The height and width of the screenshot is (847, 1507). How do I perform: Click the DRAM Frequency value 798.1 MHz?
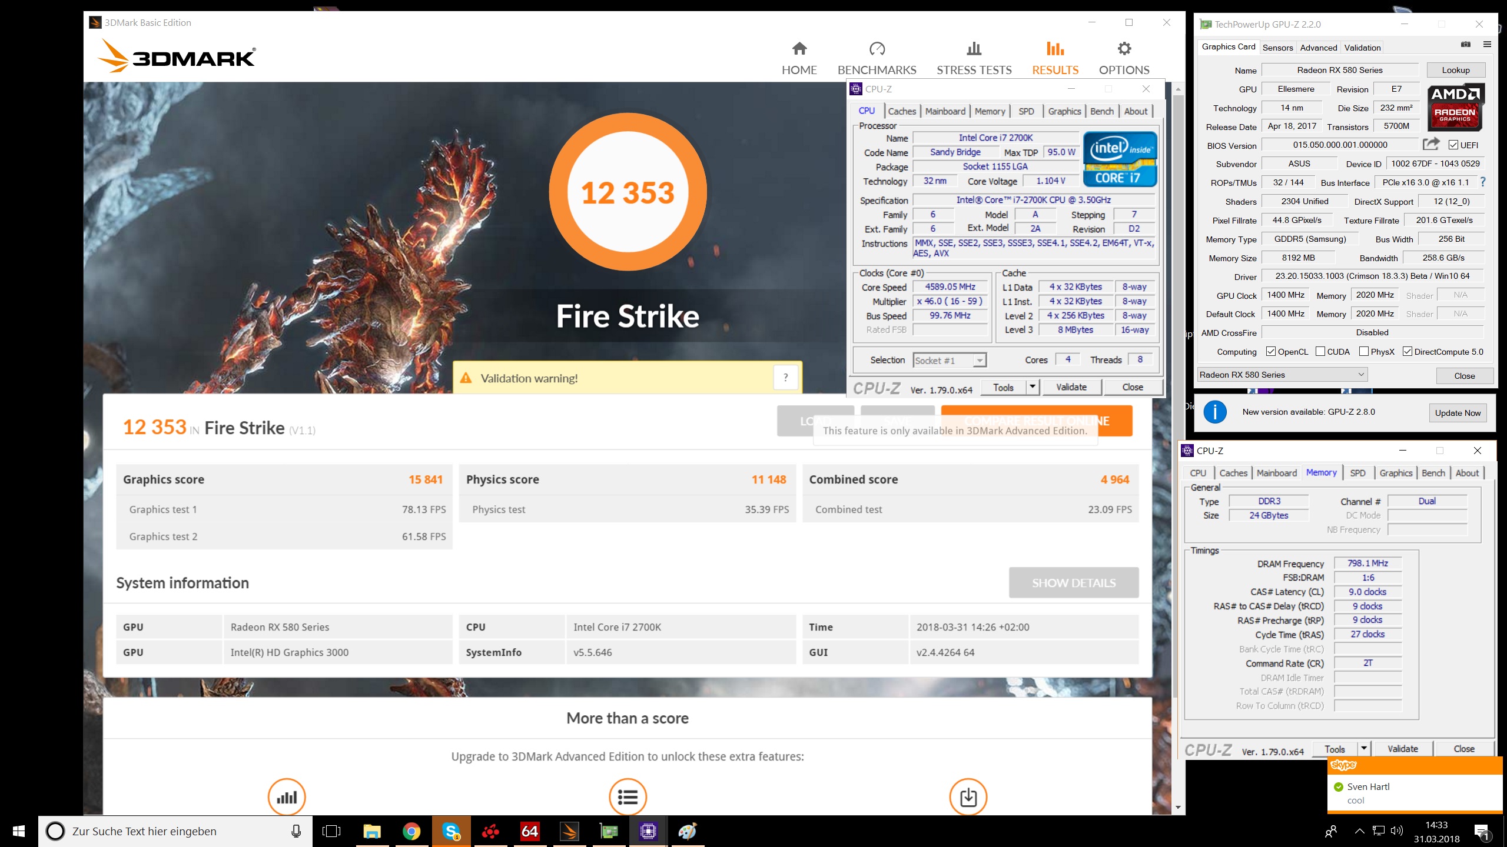pyautogui.click(x=1367, y=563)
